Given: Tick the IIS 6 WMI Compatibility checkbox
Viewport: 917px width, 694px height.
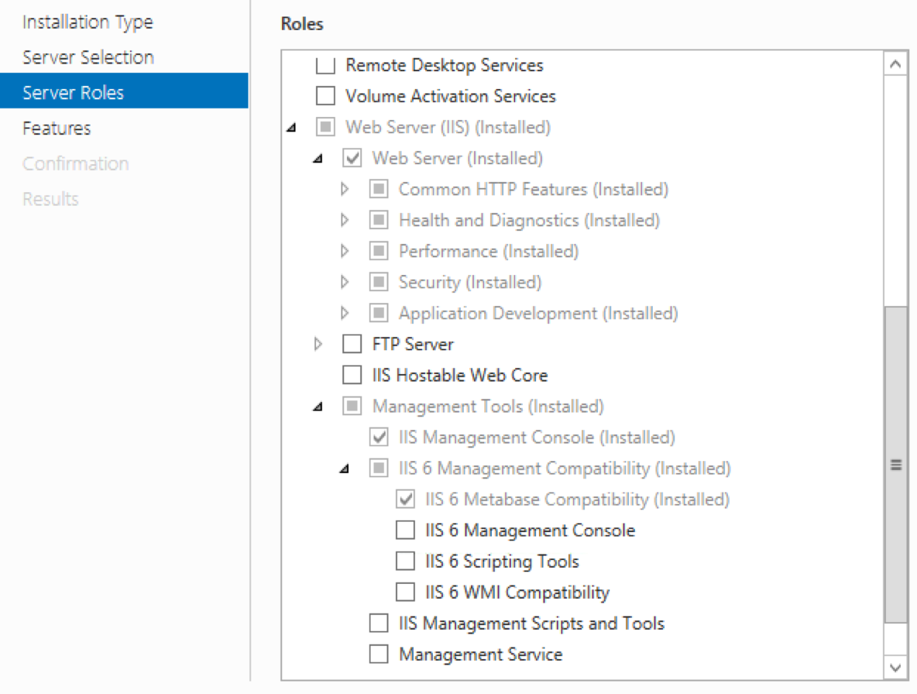Looking at the screenshot, I should [x=405, y=592].
